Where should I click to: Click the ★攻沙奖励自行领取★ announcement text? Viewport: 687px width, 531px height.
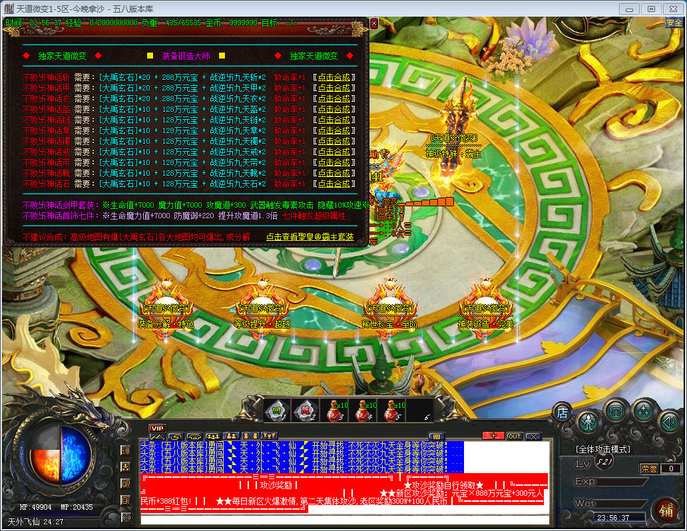pyautogui.click(x=443, y=485)
